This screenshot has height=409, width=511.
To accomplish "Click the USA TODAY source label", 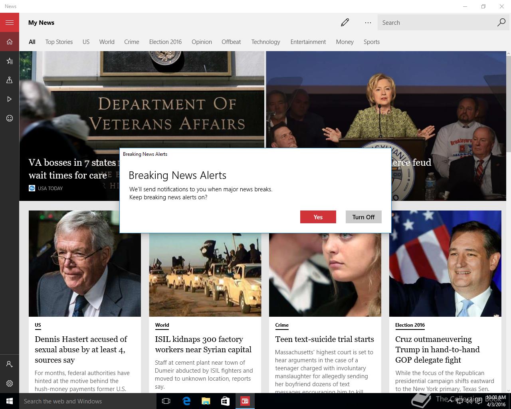I will (x=50, y=188).
